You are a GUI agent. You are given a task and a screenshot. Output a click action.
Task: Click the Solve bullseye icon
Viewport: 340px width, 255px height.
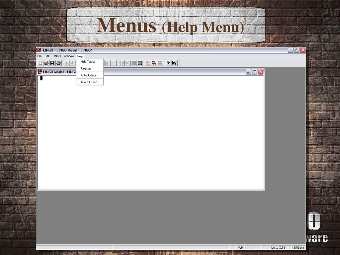[122, 63]
